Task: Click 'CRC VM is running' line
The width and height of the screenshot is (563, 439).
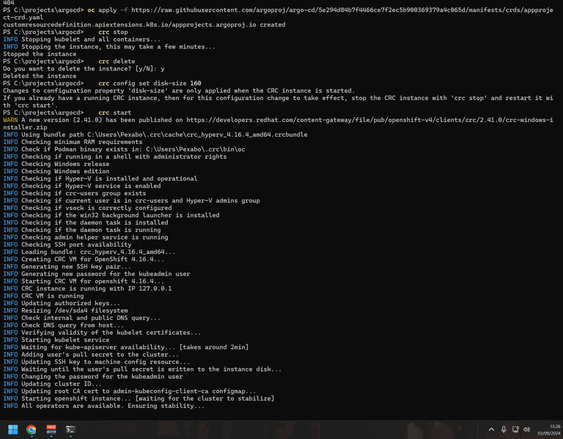Action: pyautogui.click(x=43, y=296)
